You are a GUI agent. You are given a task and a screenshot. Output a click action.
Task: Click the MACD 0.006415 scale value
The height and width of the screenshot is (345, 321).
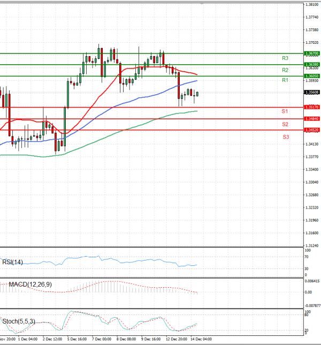pyautogui.click(x=312, y=281)
